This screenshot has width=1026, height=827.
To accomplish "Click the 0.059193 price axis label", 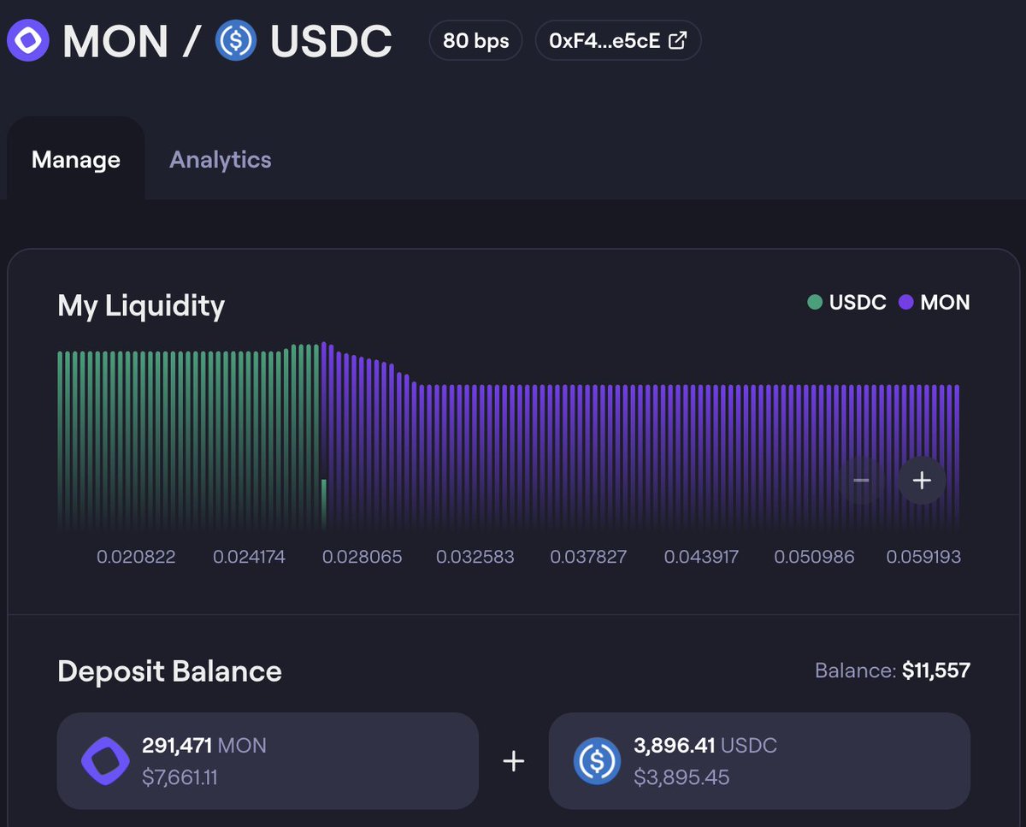I will (923, 557).
